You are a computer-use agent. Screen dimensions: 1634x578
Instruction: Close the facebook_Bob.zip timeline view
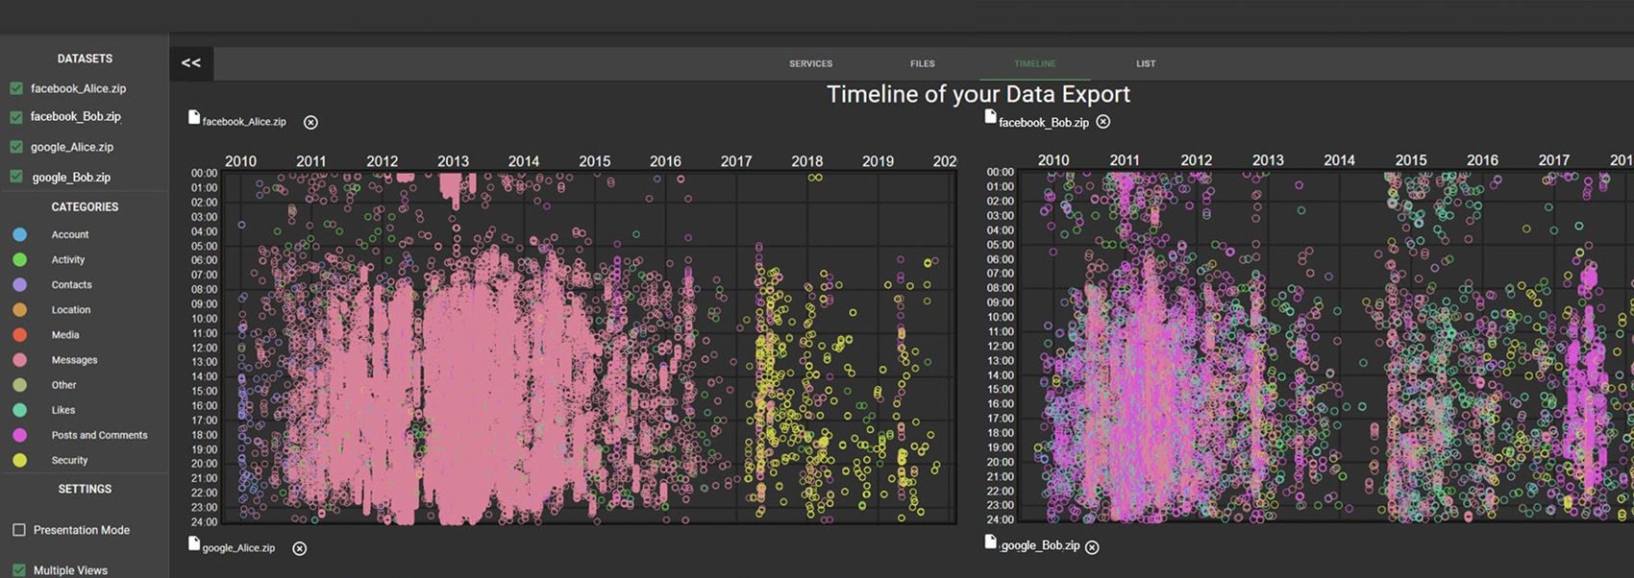point(1103,121)
